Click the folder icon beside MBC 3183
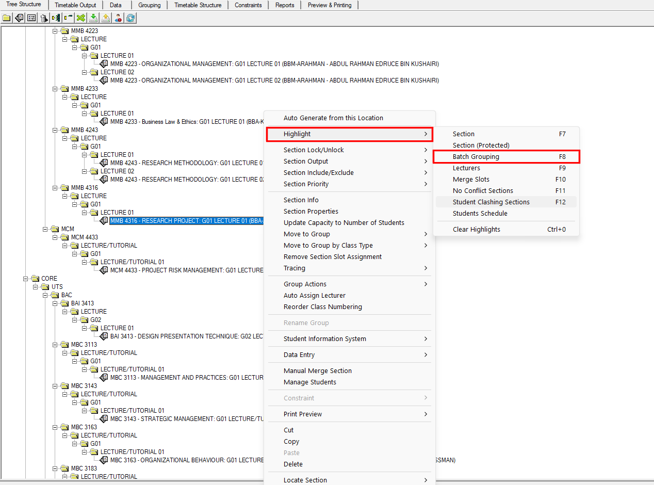 pos(64,468)
